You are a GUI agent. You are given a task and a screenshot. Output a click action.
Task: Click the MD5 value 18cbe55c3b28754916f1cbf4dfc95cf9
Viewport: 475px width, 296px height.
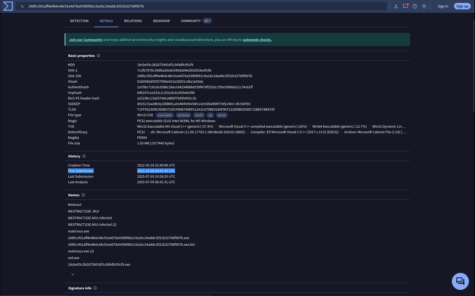click(x=165, y=65)
